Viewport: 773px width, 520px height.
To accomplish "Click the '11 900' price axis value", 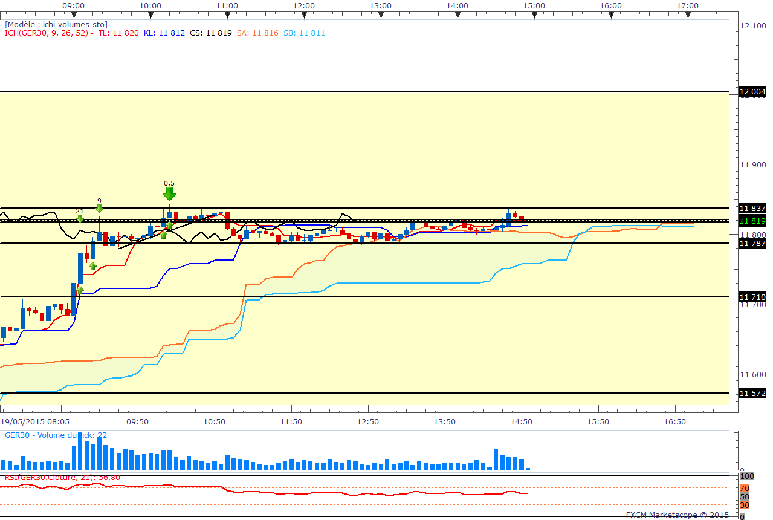I will pyautogui.click(x=754, y=164).
